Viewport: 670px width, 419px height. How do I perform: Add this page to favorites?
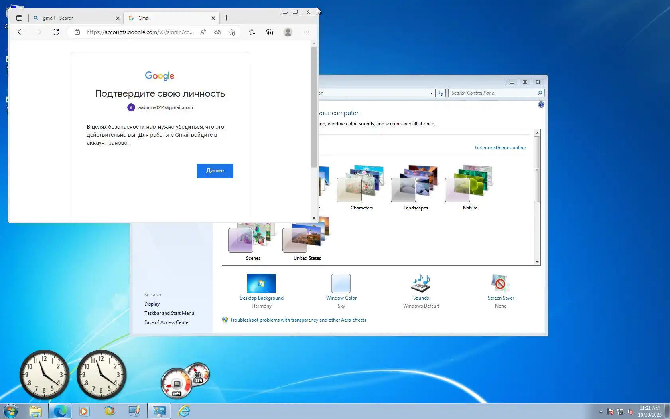coord(232,32)
